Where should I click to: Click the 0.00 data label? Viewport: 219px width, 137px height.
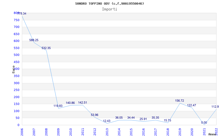point(204,122)
